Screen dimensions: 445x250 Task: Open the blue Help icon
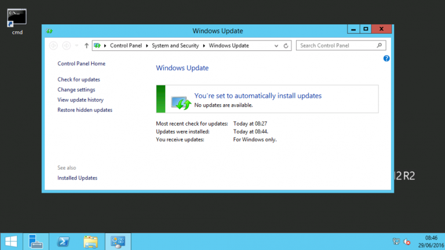click(x=386, y=58)
